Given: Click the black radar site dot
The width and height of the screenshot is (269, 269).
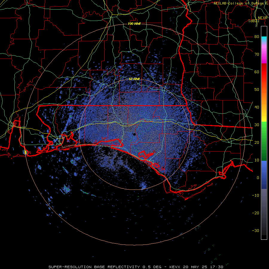Looking at the screenshot, I should [134, 134].
